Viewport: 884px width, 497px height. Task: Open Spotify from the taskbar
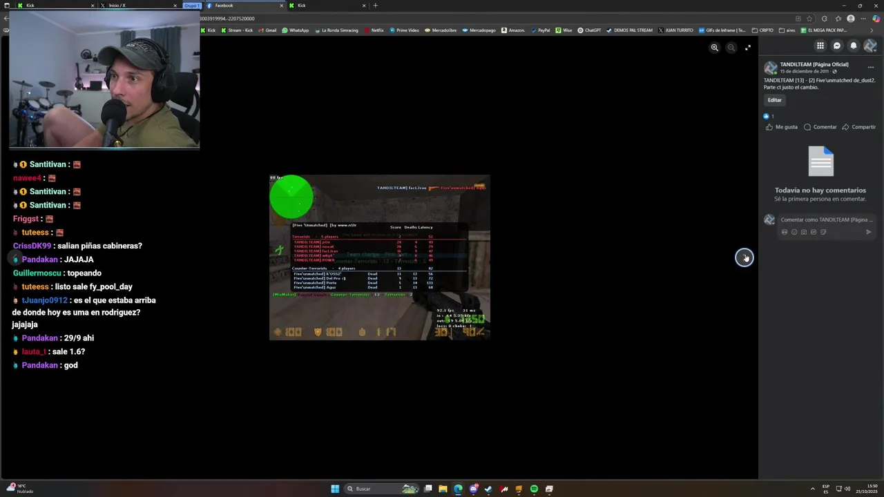[x=534, y=489]
